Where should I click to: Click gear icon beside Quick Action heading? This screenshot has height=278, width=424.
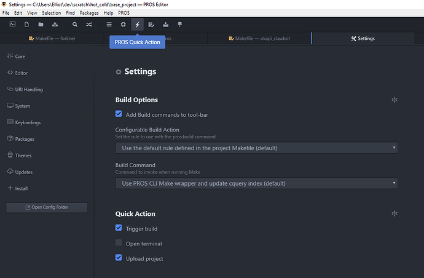[395, 213]
